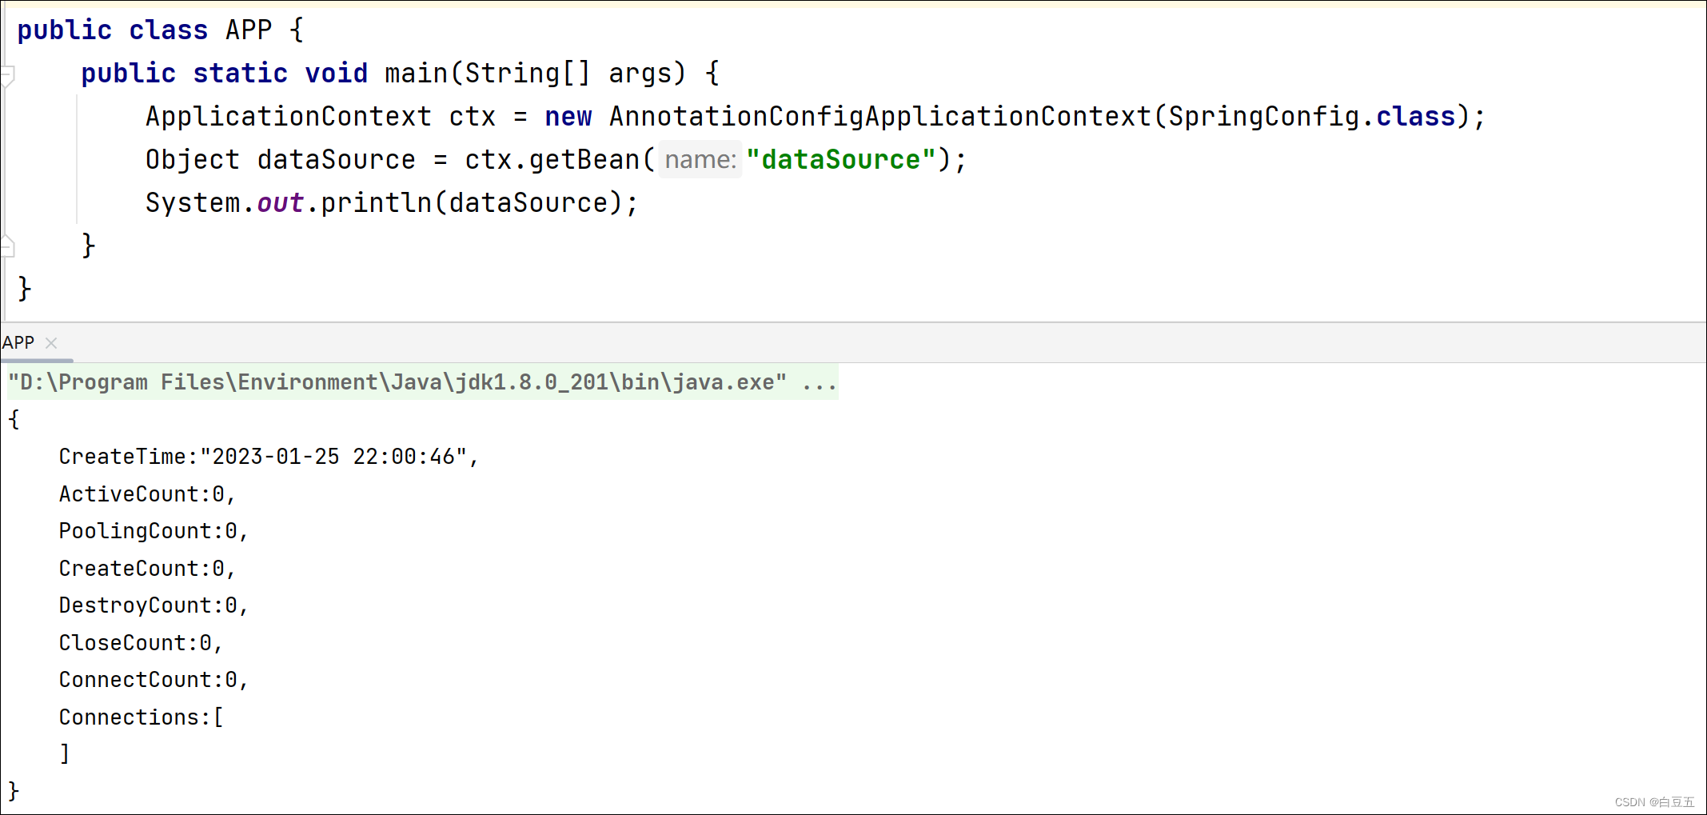Click the CreateTime output line
1707x815 pixels.
tap(268, 457)
